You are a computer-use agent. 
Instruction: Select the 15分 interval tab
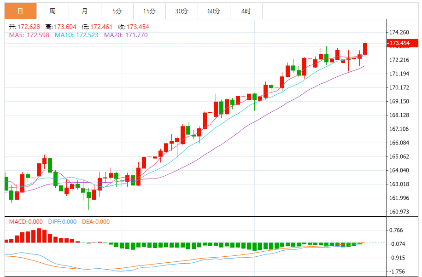pos(149,11)
